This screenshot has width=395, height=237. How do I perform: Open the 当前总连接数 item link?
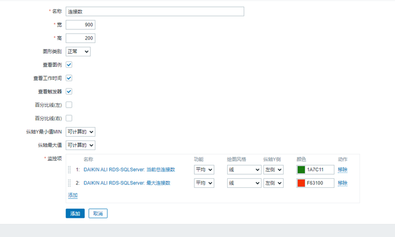click(129, 169)
